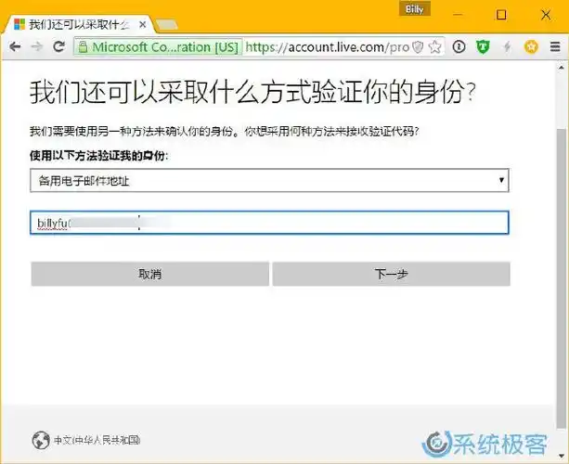This screenshot has height=464, width=569.
Task: Click the scrollbar up arrow
Action: (x=562, y=68)
